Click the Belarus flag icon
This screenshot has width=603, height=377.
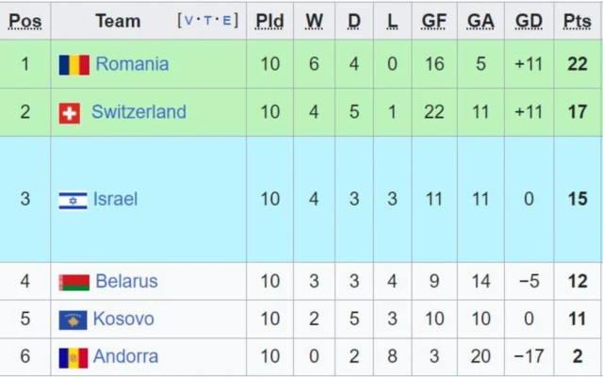click(x=73, y=282)
